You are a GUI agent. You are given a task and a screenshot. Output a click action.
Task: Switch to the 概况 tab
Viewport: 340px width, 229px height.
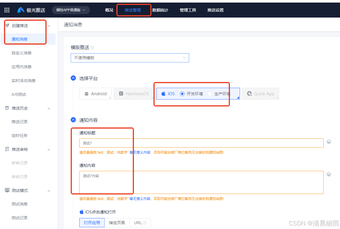[109, 10]
